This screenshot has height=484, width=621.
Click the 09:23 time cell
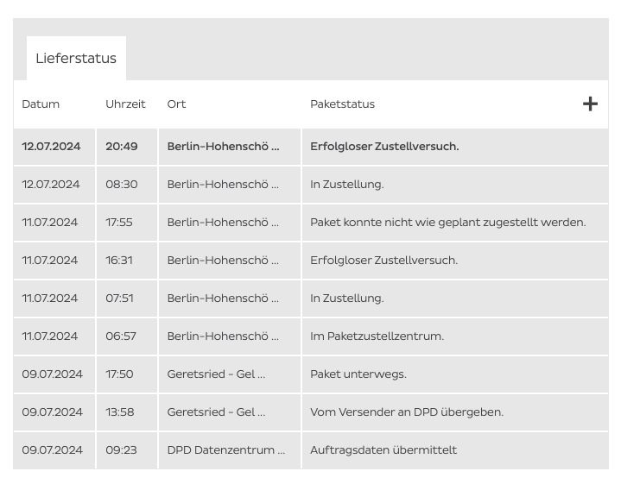point(121,450)
